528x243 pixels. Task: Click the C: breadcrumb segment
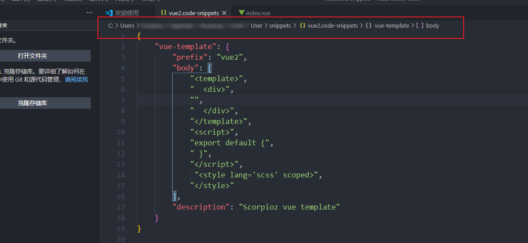[x=110, y=25]
